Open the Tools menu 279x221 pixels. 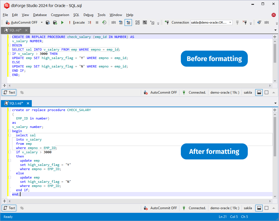pos(102,15)
